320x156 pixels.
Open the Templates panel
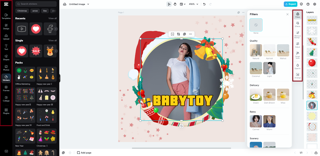[6, 16]
